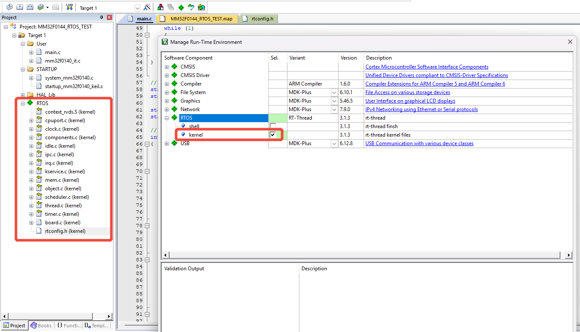
Task: Open the Pack Installer icon
Action: (x=201, y=7)
